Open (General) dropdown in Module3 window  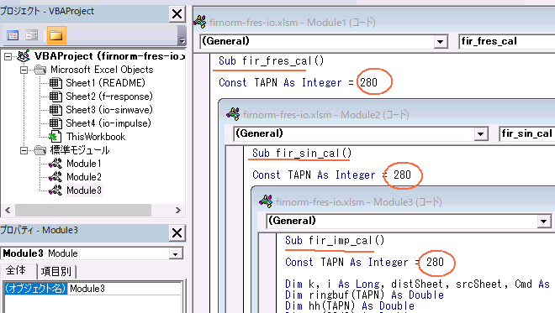point(544,222)
